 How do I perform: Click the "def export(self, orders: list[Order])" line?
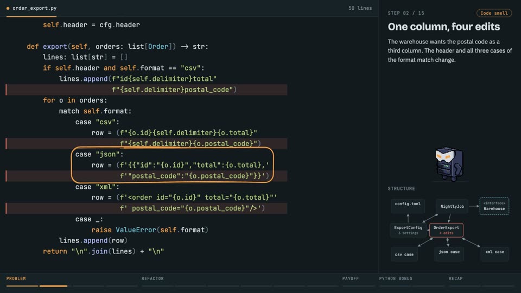click(x=118, y=47)
